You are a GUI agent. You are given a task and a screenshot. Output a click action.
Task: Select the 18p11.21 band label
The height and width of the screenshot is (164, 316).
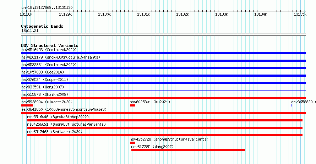[x=30, y=31]
